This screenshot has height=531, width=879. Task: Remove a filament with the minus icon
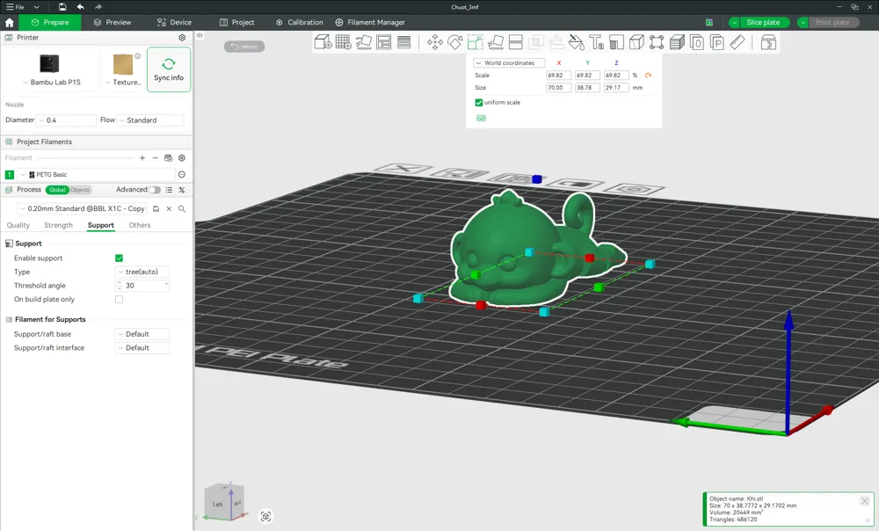[156, 158]
